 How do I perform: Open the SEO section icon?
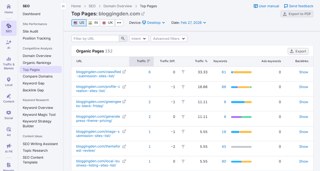pos(8,28)
